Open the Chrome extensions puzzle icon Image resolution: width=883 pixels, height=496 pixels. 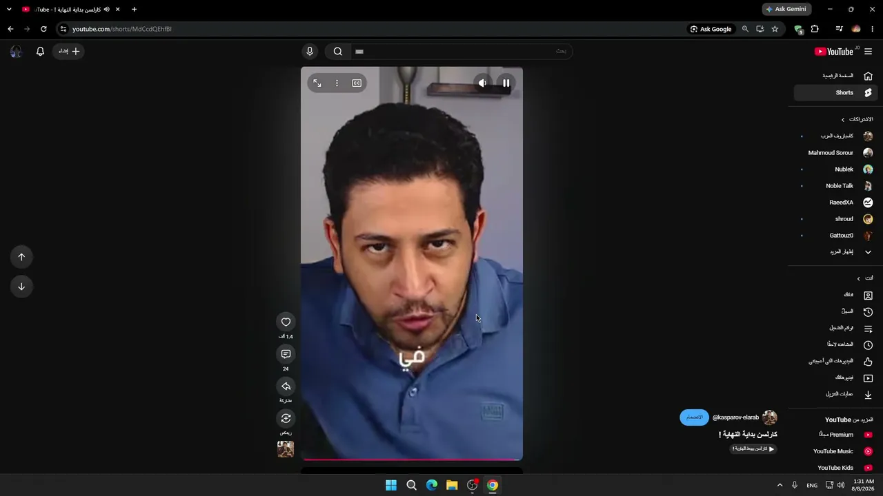[x=815, y=29]
